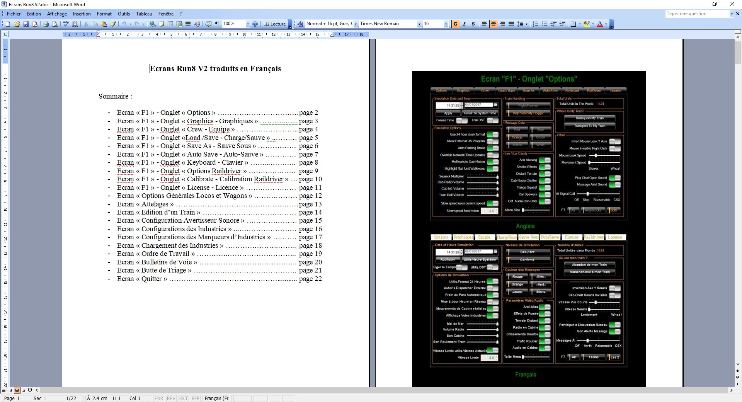This screenshot has height=402, width=742.
Task: Click the Lecture reading mode button
Action: [275, 24]
